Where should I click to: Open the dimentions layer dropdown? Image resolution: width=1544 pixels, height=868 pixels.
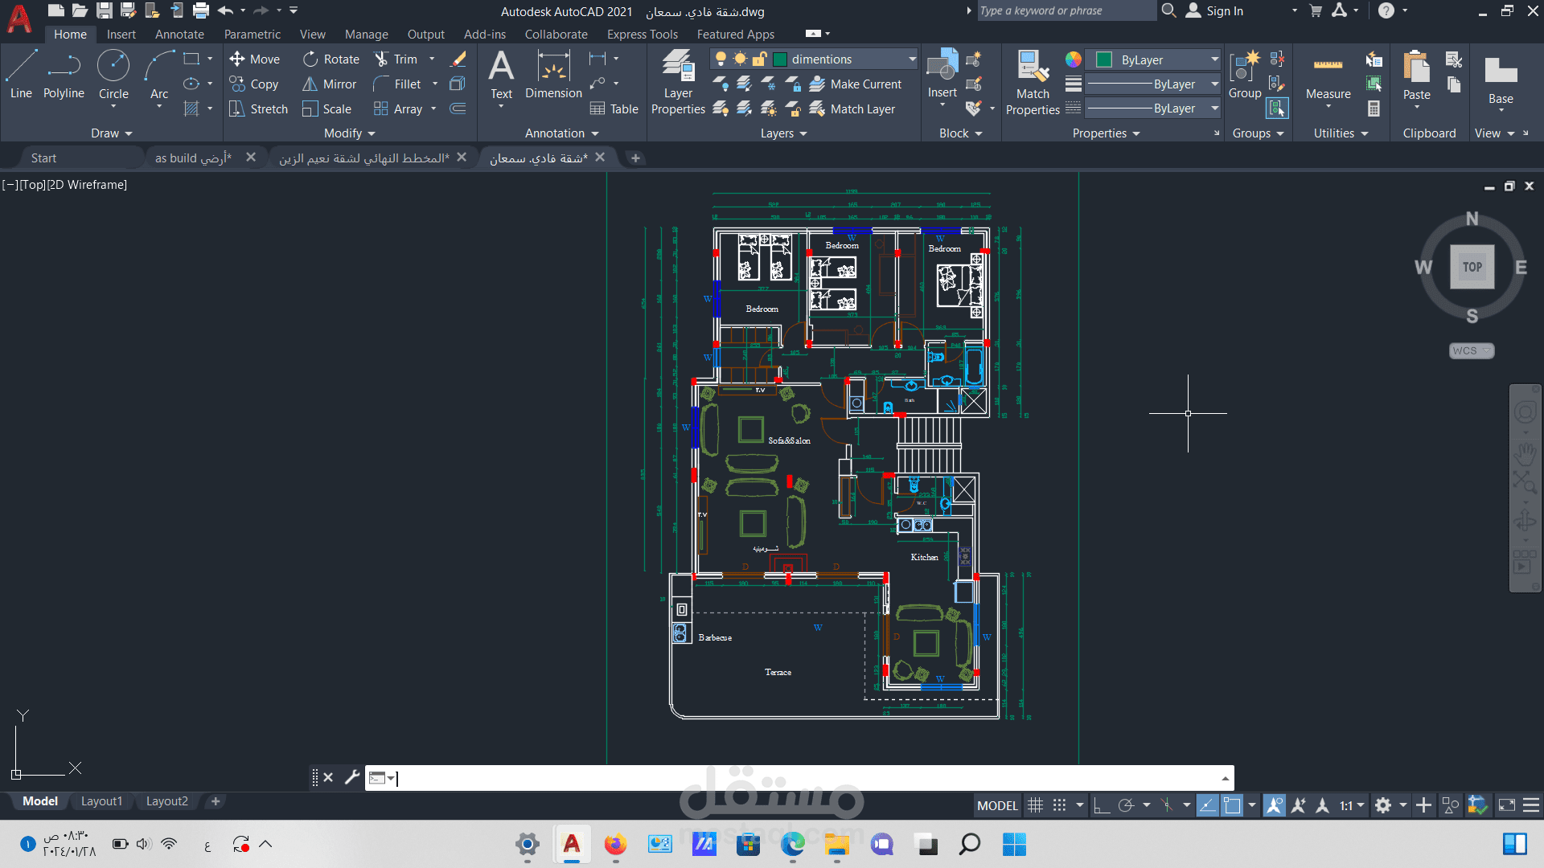pos(912,59)
